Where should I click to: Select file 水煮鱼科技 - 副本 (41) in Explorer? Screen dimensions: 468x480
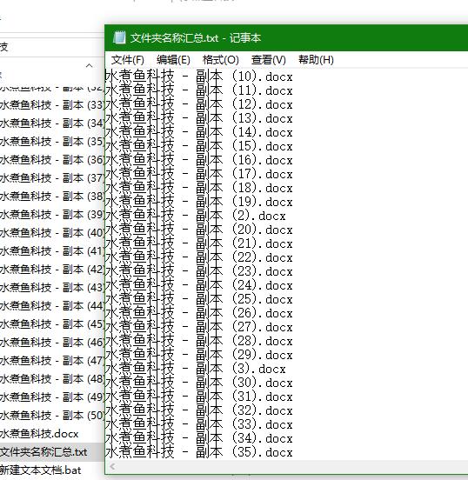[52, 251]
